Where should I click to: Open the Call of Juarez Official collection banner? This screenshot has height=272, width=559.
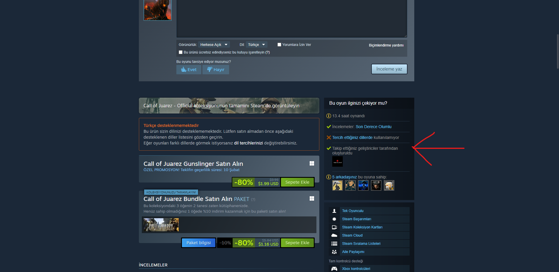pos(229,106)
